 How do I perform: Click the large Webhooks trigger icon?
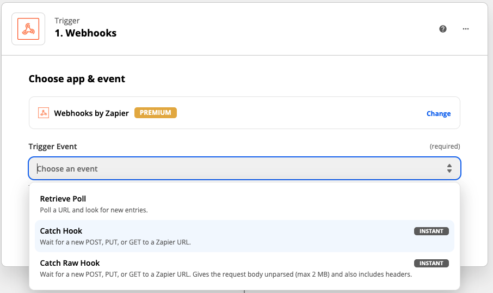click(28, 29)
